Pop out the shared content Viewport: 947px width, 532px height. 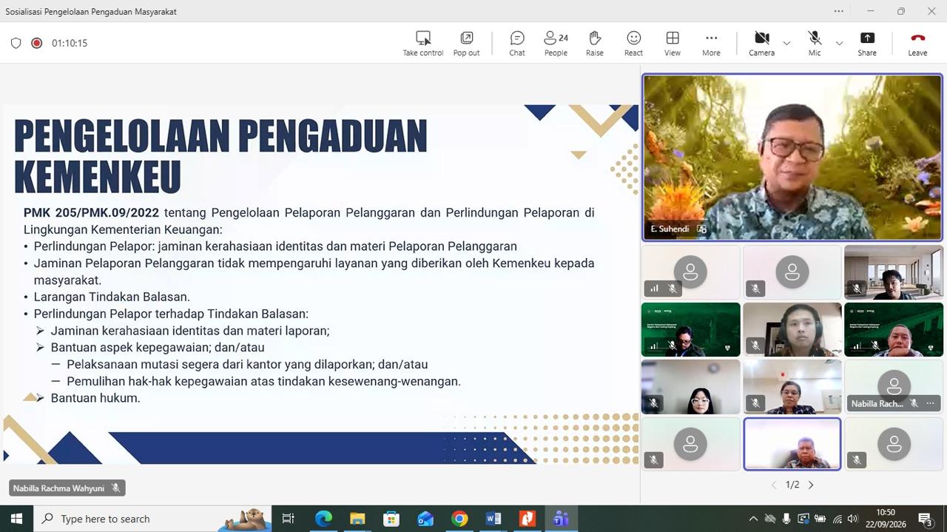(466, 43)
